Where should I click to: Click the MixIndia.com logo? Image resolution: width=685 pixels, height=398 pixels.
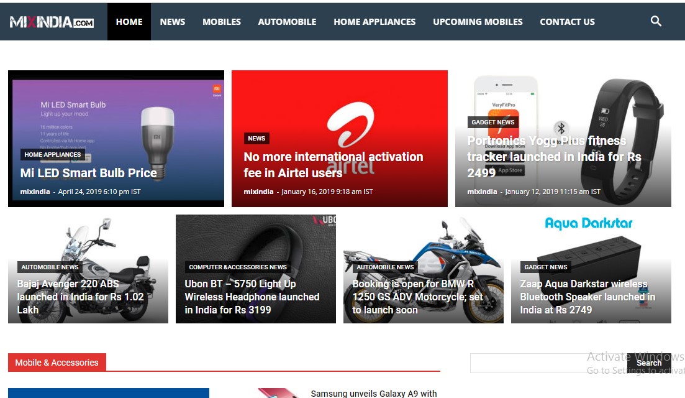tap(52, 22)
